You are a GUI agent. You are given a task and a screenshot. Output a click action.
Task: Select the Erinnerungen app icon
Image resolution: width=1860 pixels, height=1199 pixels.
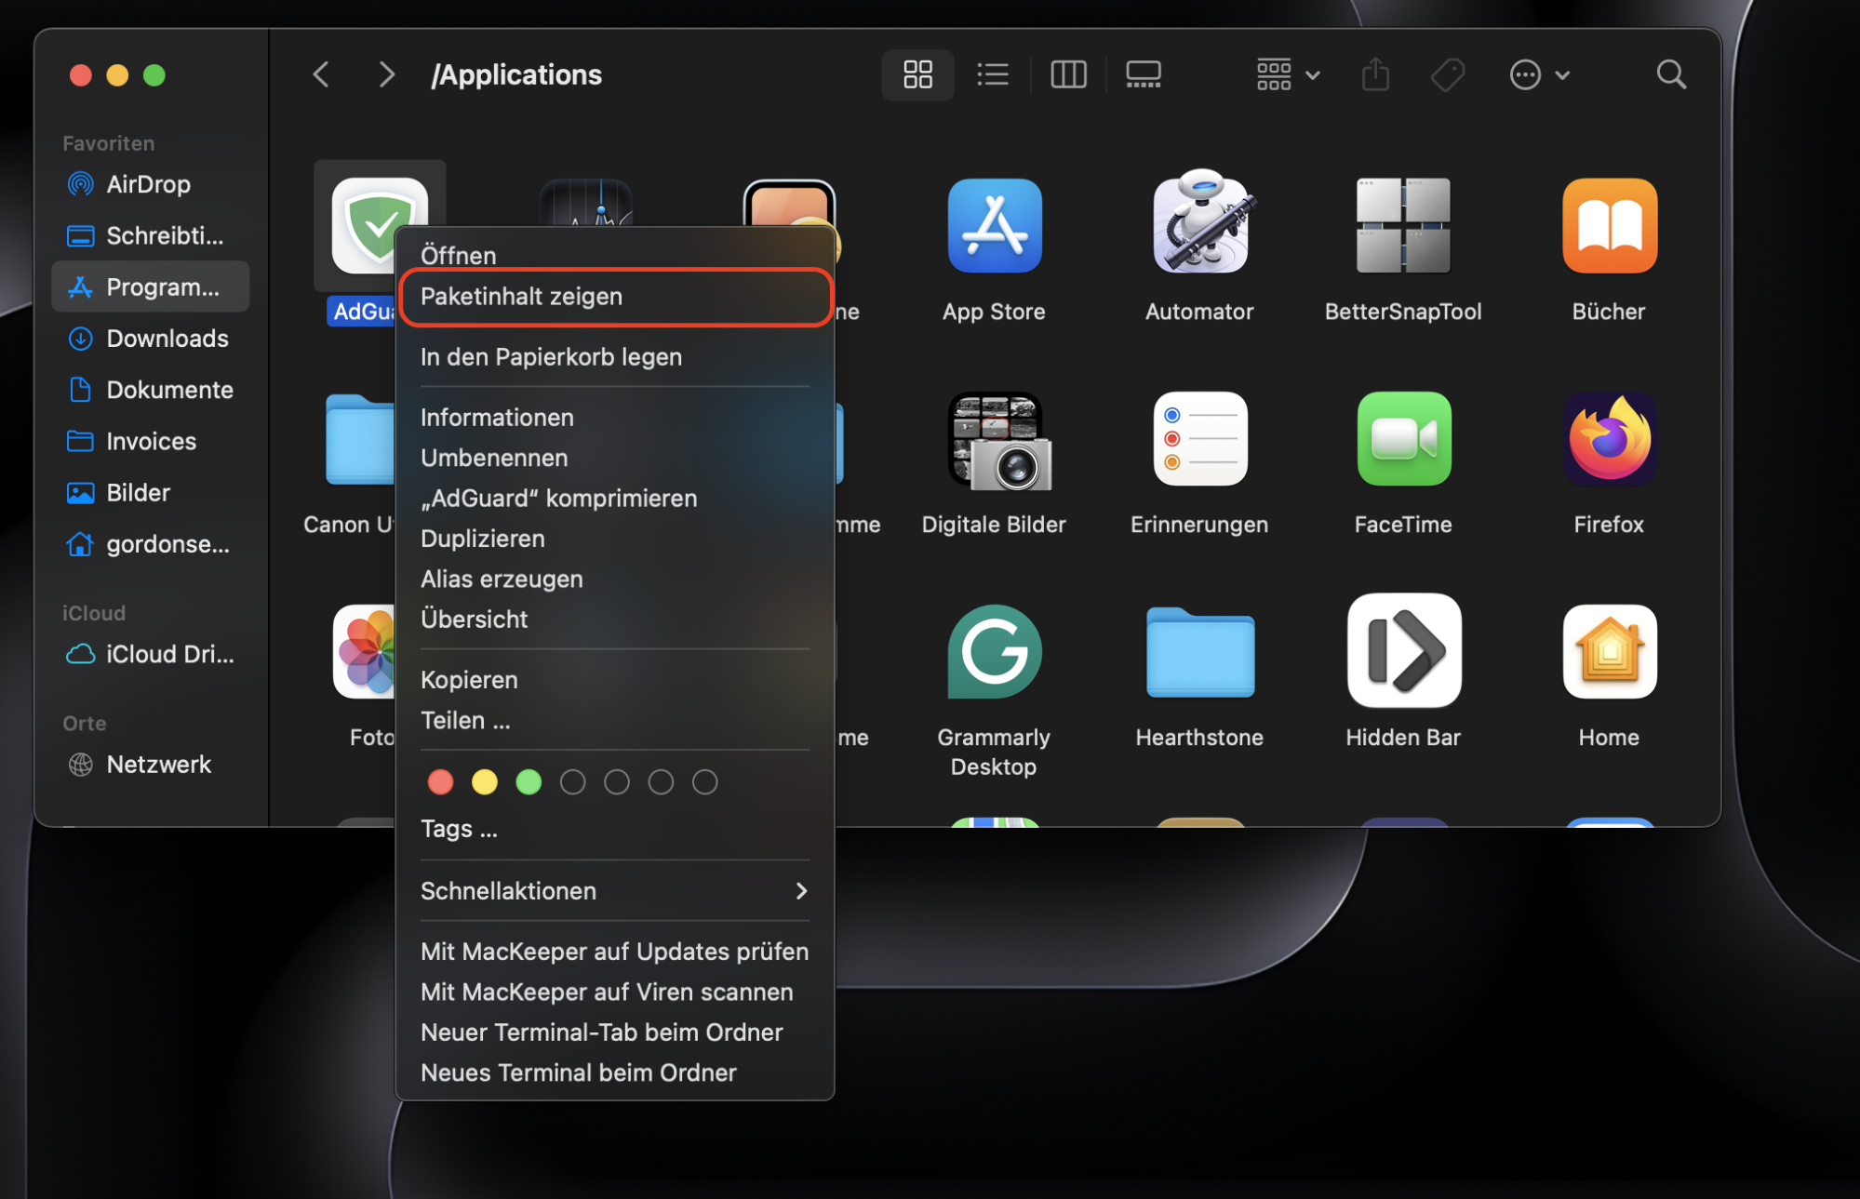point(1199,438)
